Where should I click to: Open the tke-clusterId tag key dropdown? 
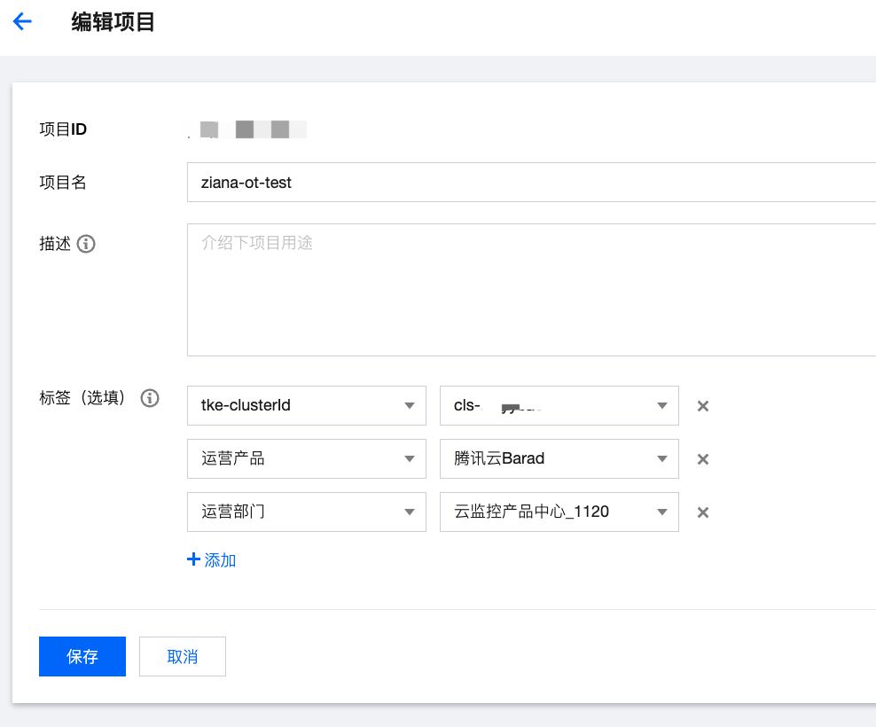(x=306, y=406)
